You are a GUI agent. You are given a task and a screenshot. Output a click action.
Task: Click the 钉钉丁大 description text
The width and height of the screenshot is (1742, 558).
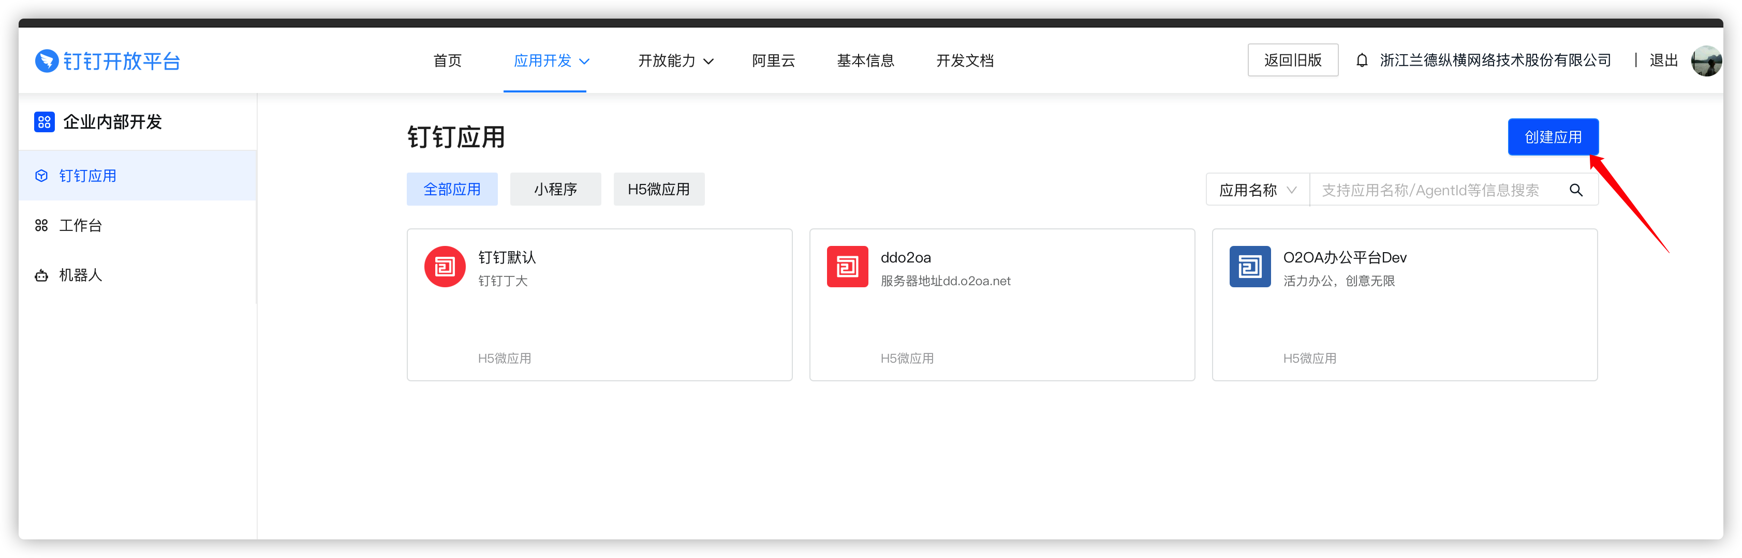coord(503,281)
